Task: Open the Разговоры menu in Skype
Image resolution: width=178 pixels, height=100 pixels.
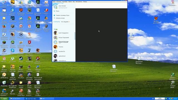Action: click(x=65, y=2)
